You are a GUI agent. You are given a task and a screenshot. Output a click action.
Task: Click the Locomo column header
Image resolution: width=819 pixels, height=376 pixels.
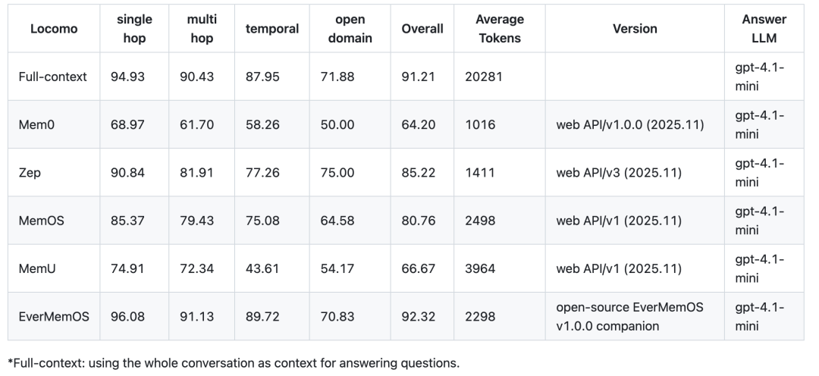coord(49,29)
